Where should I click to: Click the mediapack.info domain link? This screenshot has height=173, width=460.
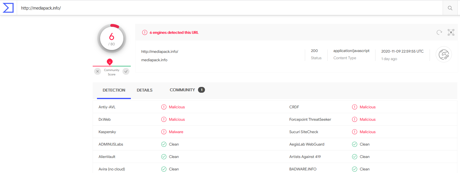click(154, 60)
